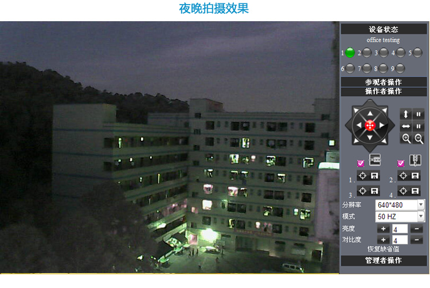Increase 亮度 brightness with plus button
430x288 pixels.
(383, 229)
